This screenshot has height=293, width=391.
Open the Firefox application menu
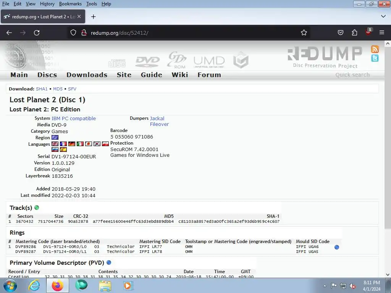[x=382, y=33]
